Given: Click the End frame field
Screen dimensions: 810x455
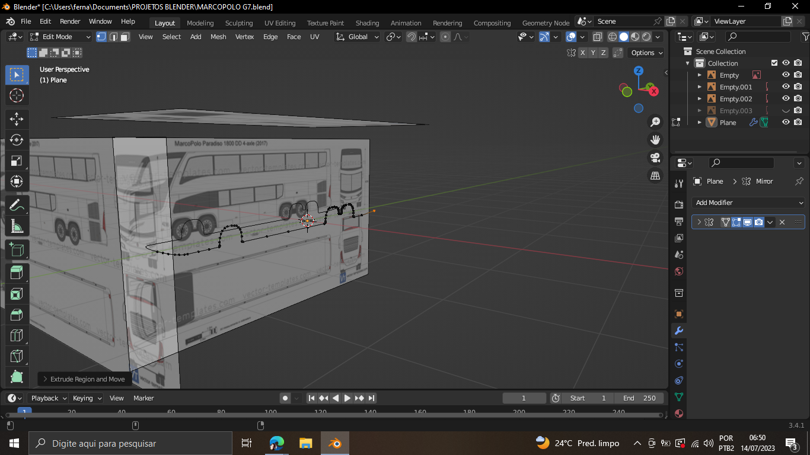Looking at the screenshot, I should click(639, 398).
